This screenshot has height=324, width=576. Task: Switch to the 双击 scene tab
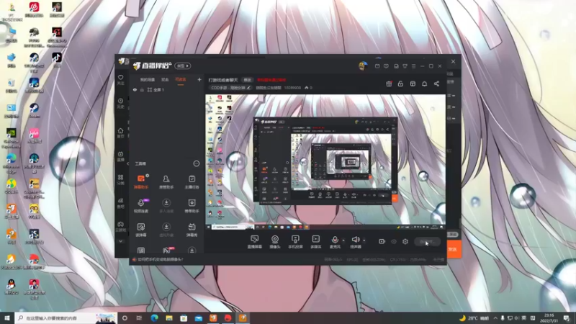(x=165, y=79)
